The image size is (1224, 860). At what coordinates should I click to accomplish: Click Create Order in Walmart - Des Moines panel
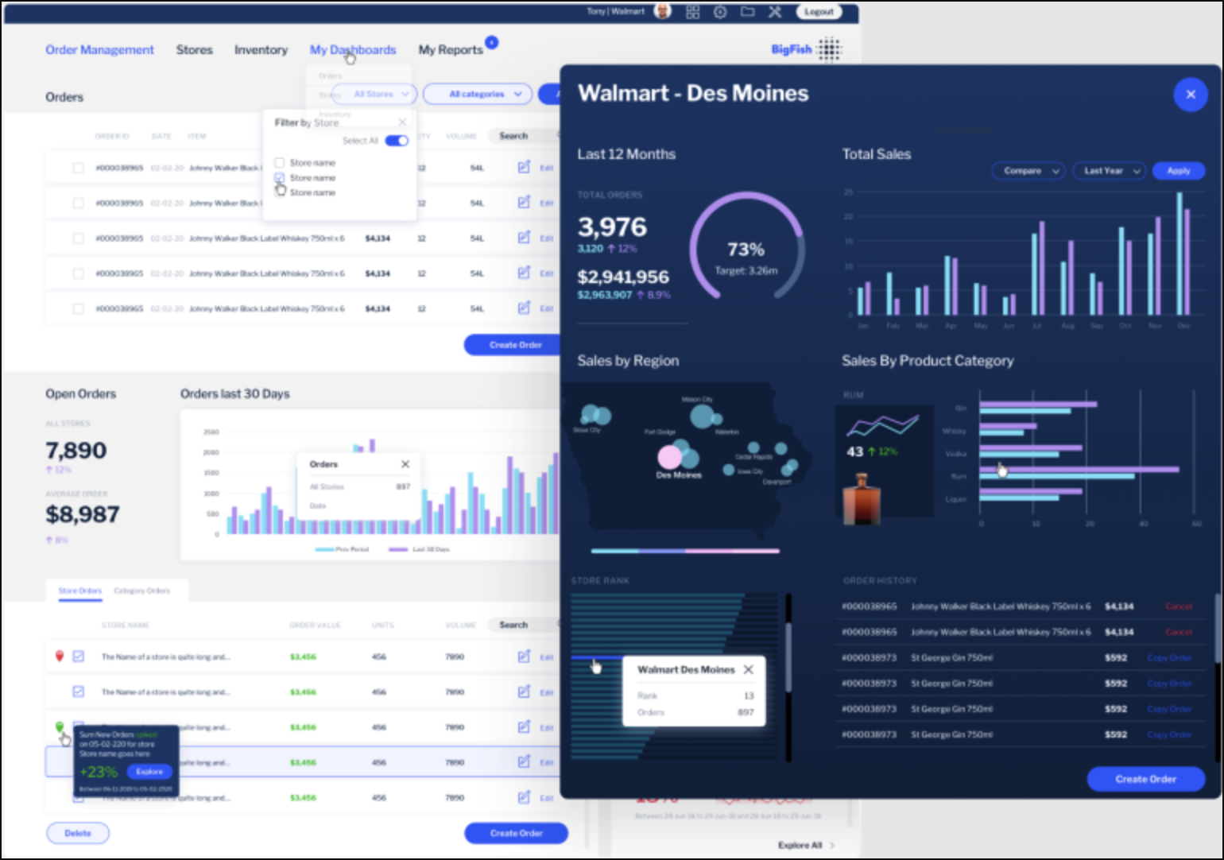coord(1146,779)
